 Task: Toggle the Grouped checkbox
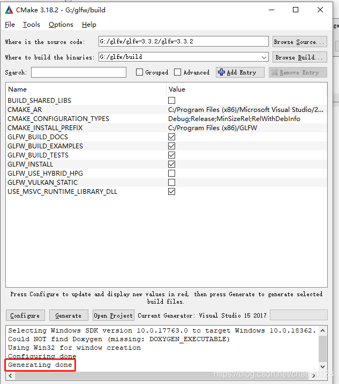[x=139, y=72]
